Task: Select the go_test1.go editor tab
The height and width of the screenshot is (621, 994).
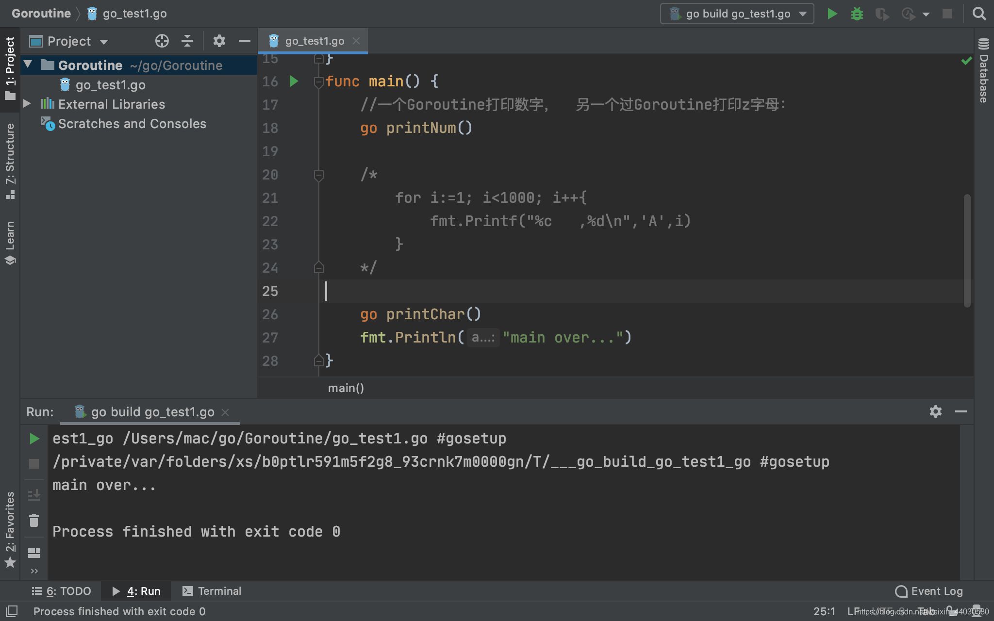Action: click(x=312, y=40)
